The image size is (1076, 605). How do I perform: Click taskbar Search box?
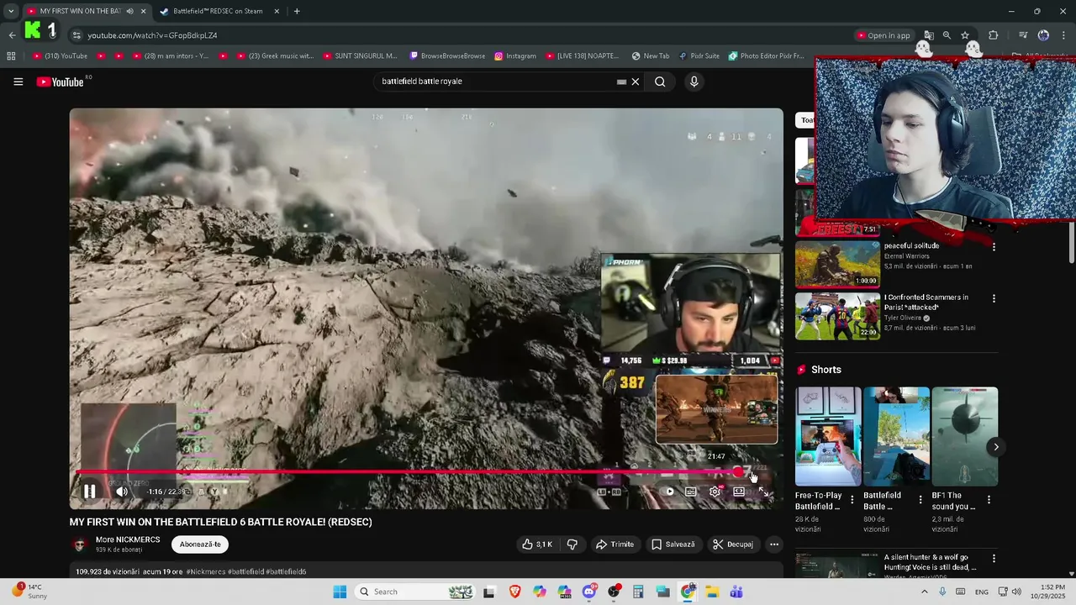click(415, 592)
